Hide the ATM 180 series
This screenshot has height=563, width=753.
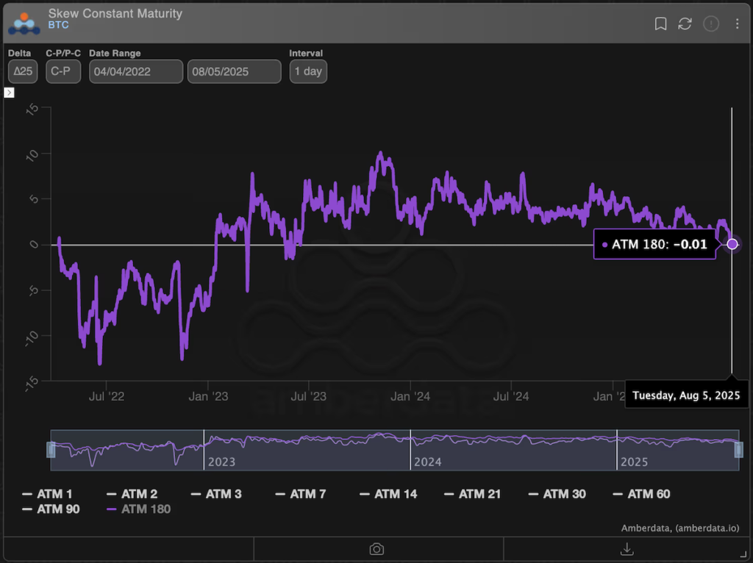tap(138, 509)
